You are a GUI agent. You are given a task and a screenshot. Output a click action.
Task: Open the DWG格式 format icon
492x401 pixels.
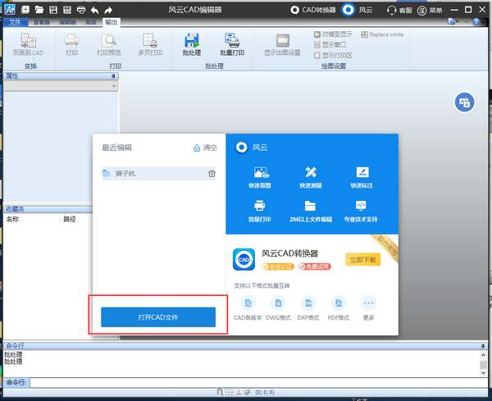[x=278, y=303]
